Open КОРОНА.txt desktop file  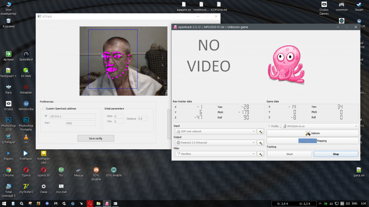pyautogui.click(x=219, y=7)
